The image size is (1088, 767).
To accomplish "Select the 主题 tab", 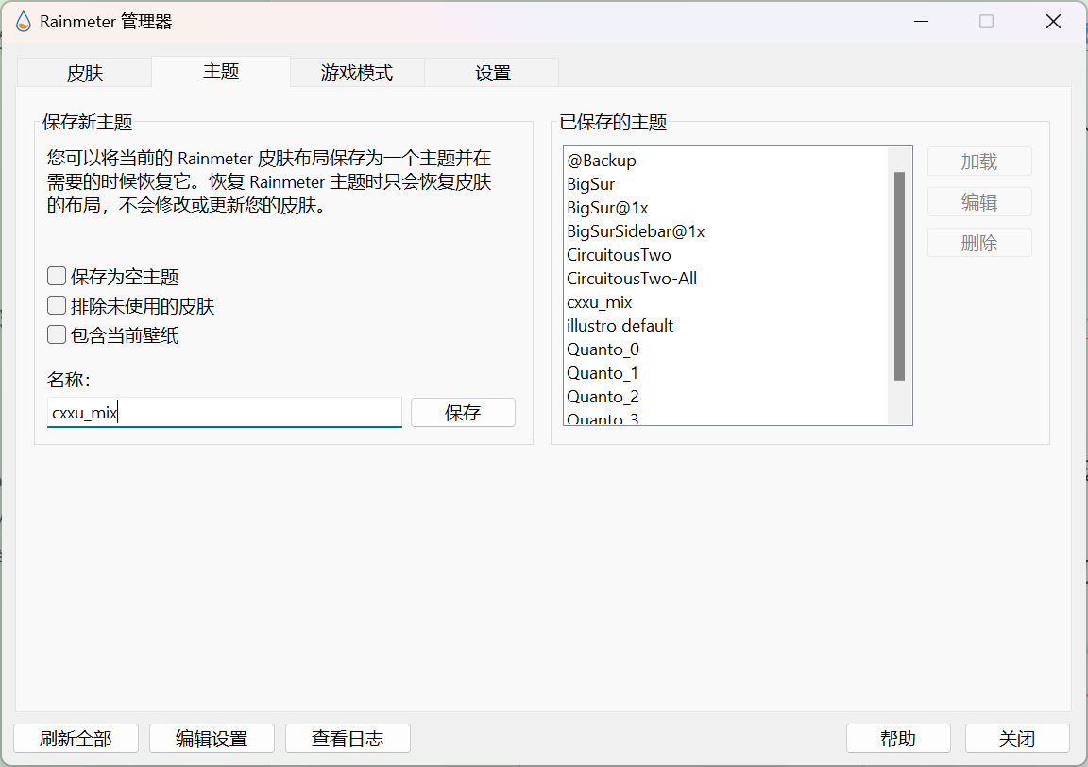I will click(221, 71).
